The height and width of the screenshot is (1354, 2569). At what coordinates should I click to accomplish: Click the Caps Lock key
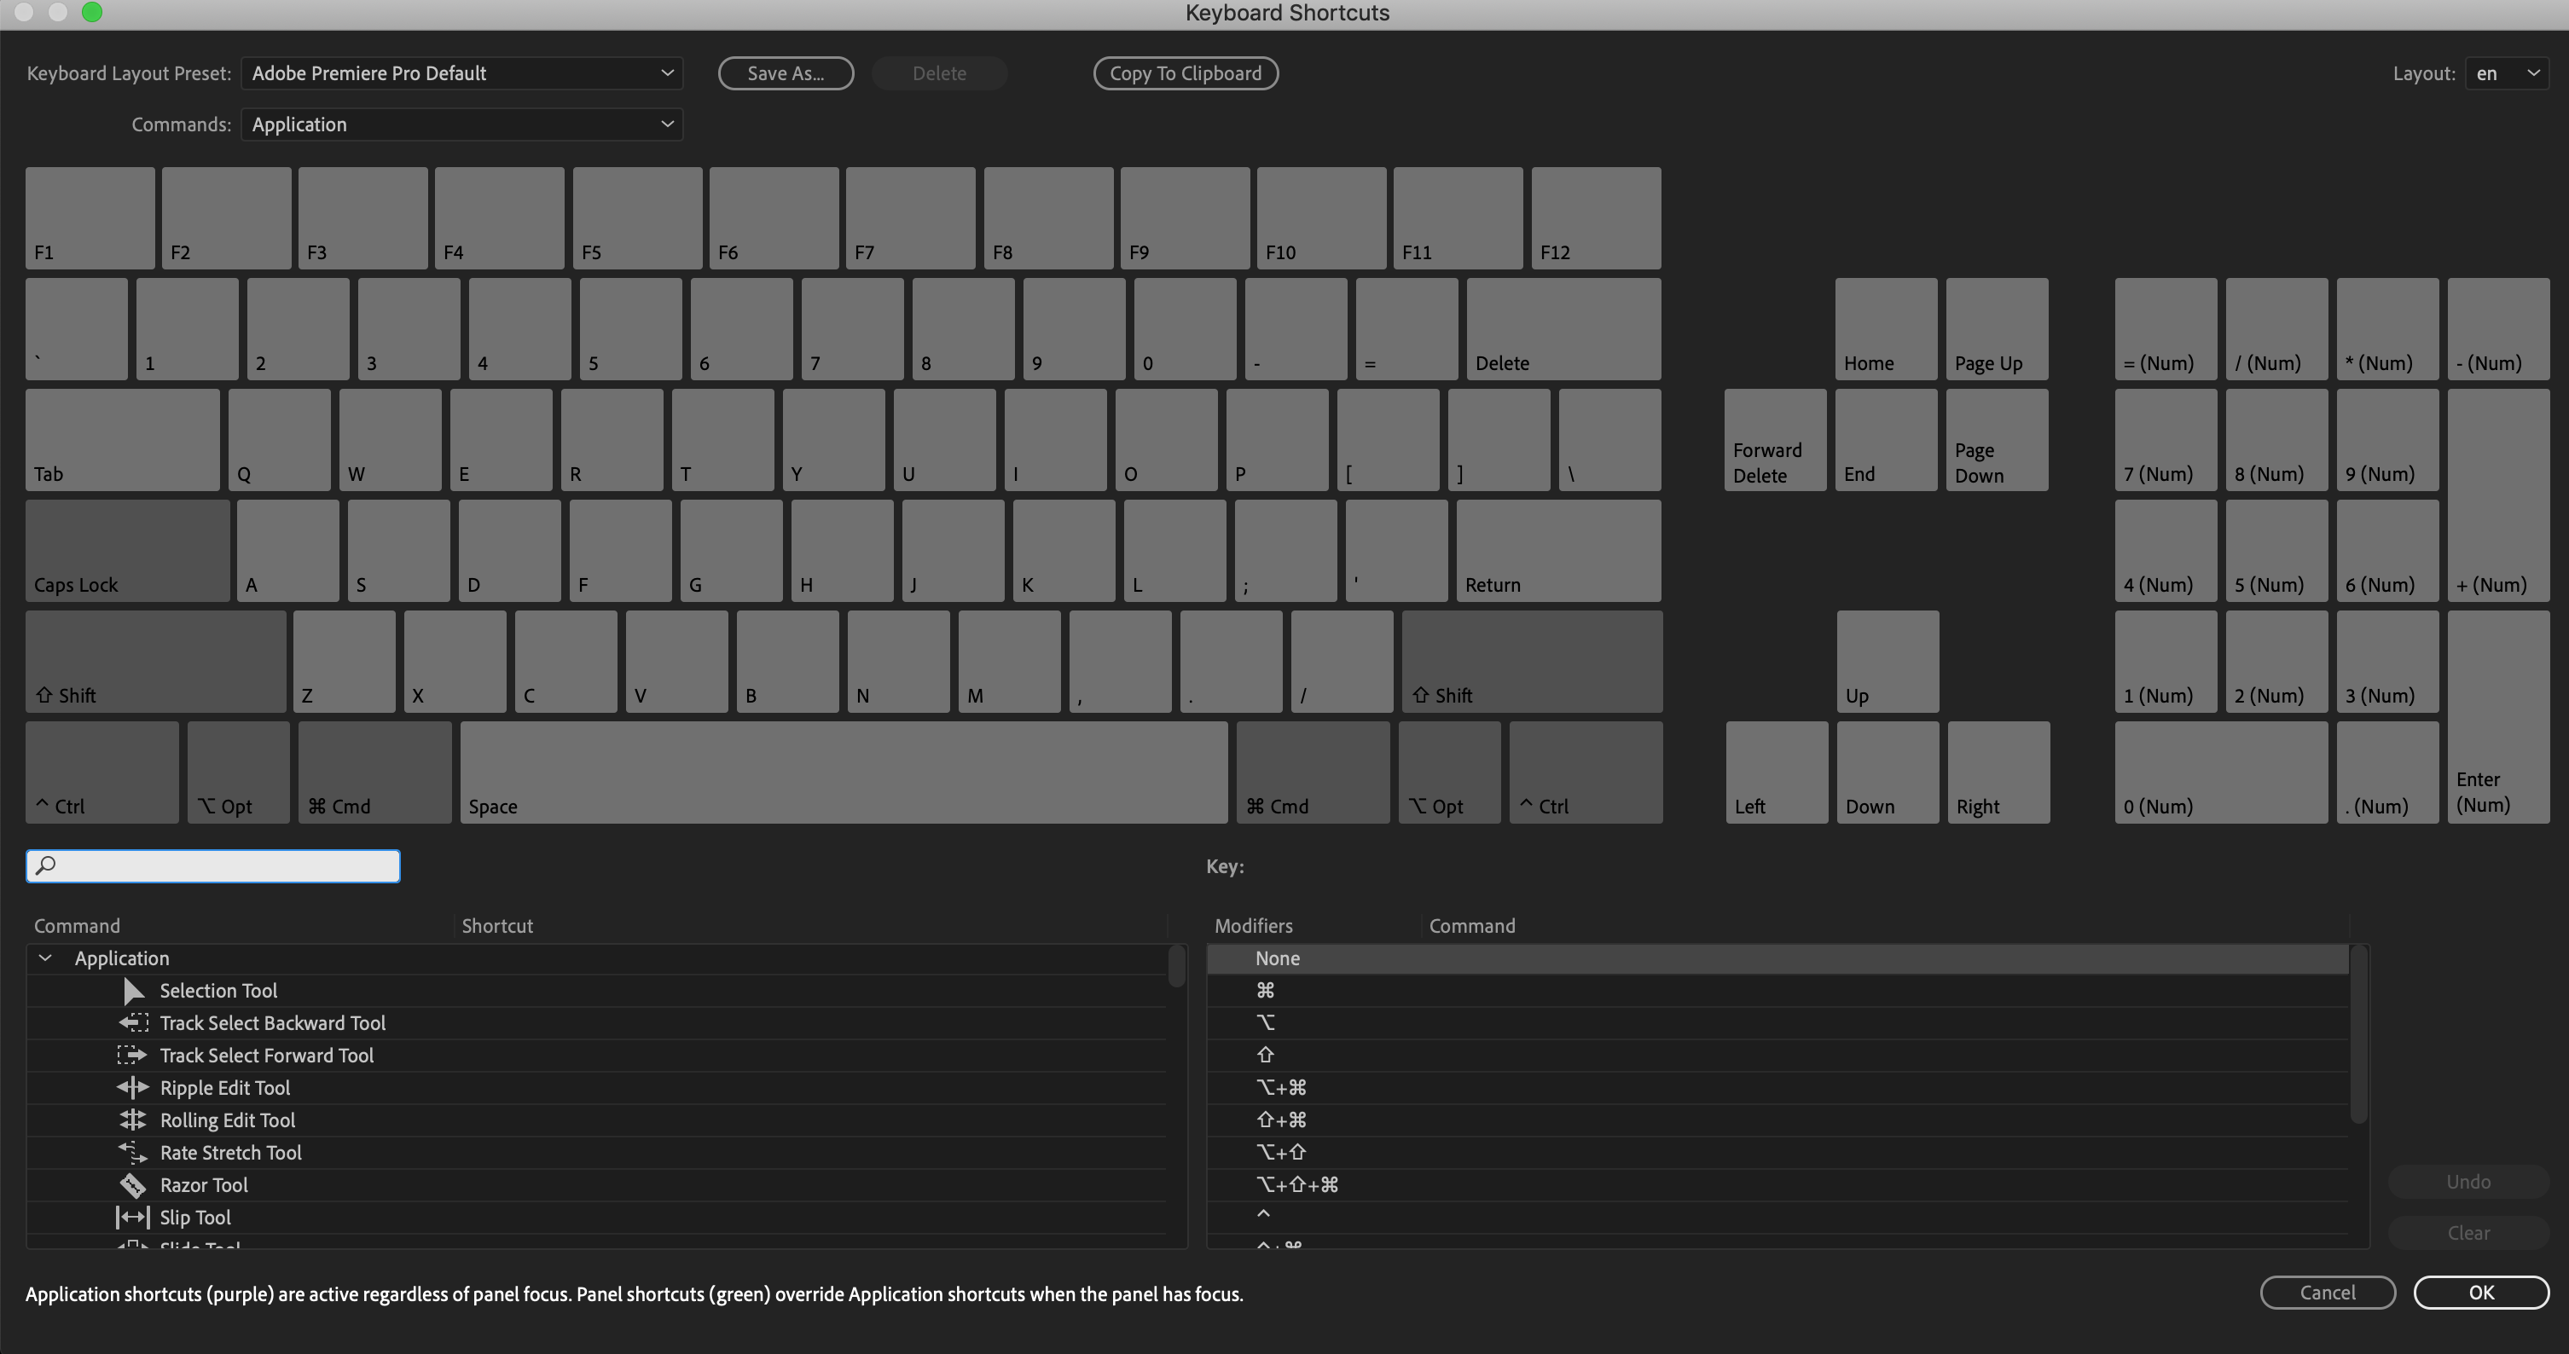click(x=128, y=550)
